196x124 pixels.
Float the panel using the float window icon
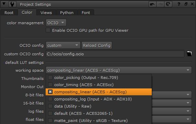pos(186,4)
